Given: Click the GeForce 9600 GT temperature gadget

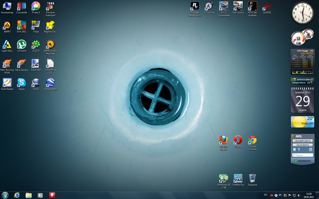Looking at the screenshot, I should [302, 81].
